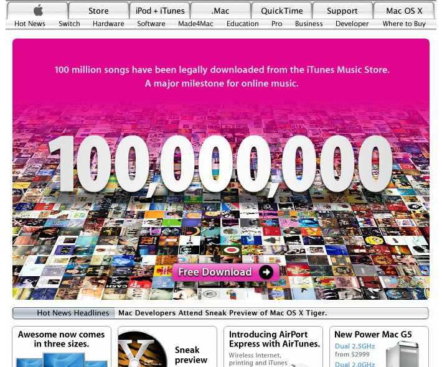The image size is (442, 367).
Task: Switch to the iPod + iTunes tab
Action: tap(160, 11)
